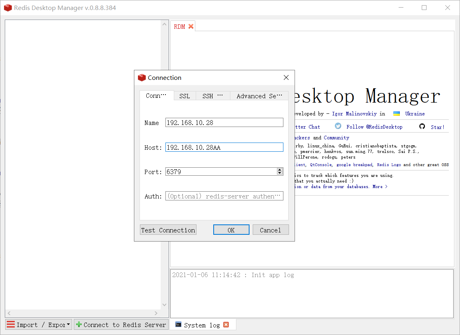This screenshot has width=460, height=335.
Task: Close the Connection dialog
Action: point(286,77)
